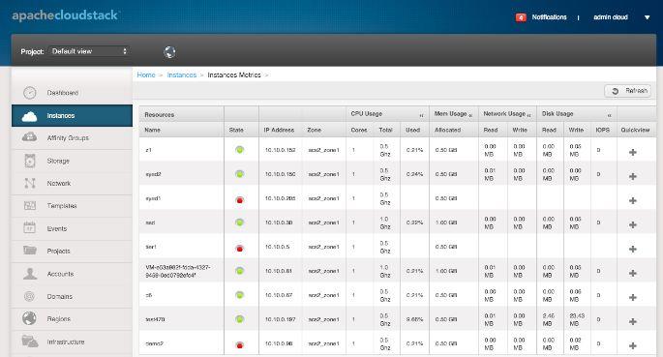The image size is (663, 357).
Task: Open quickview plus for 10.10.0.5 row
Action: click(633, 249)
